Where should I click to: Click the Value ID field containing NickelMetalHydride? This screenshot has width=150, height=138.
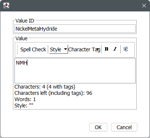point(75,29)
